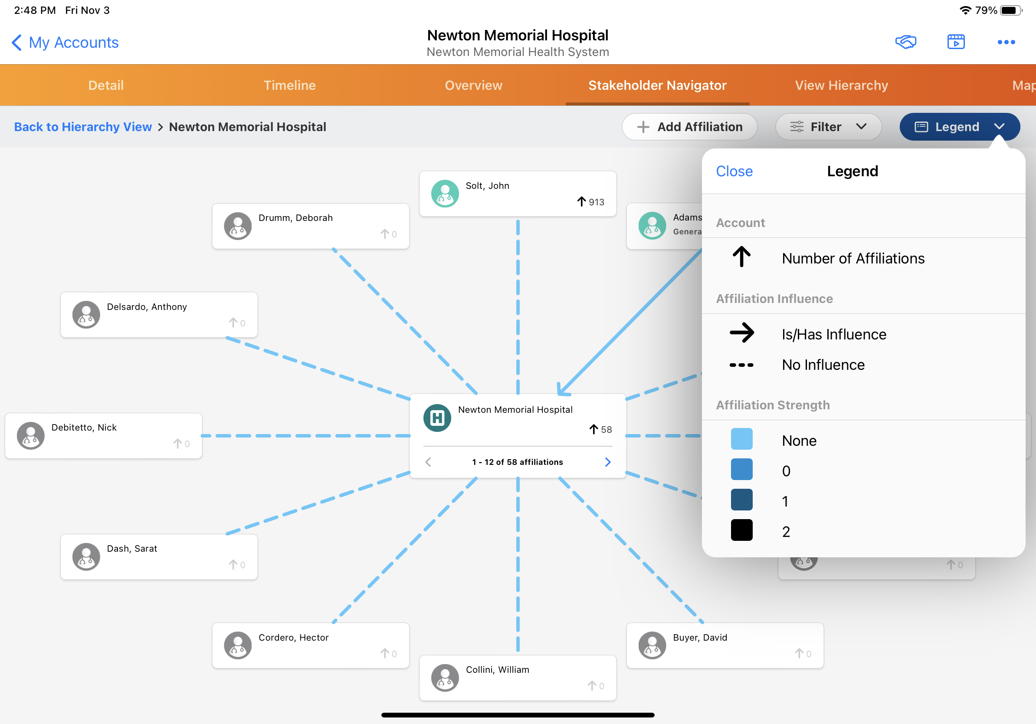Go back to My Accounts
Screen dimensions: 1036x724
click(65, 43)
